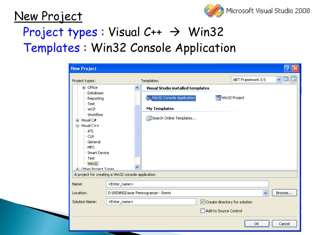Toggle Create directory for solution checkbox
314x235 pixels.
click(203, 202)
